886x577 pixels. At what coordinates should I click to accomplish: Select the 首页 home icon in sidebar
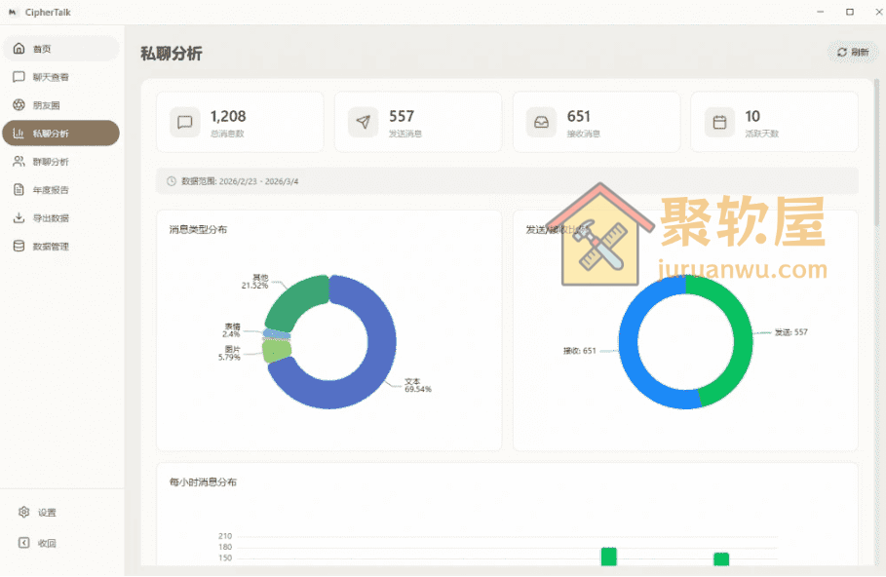pyautogui.click(x=19, y=48)
